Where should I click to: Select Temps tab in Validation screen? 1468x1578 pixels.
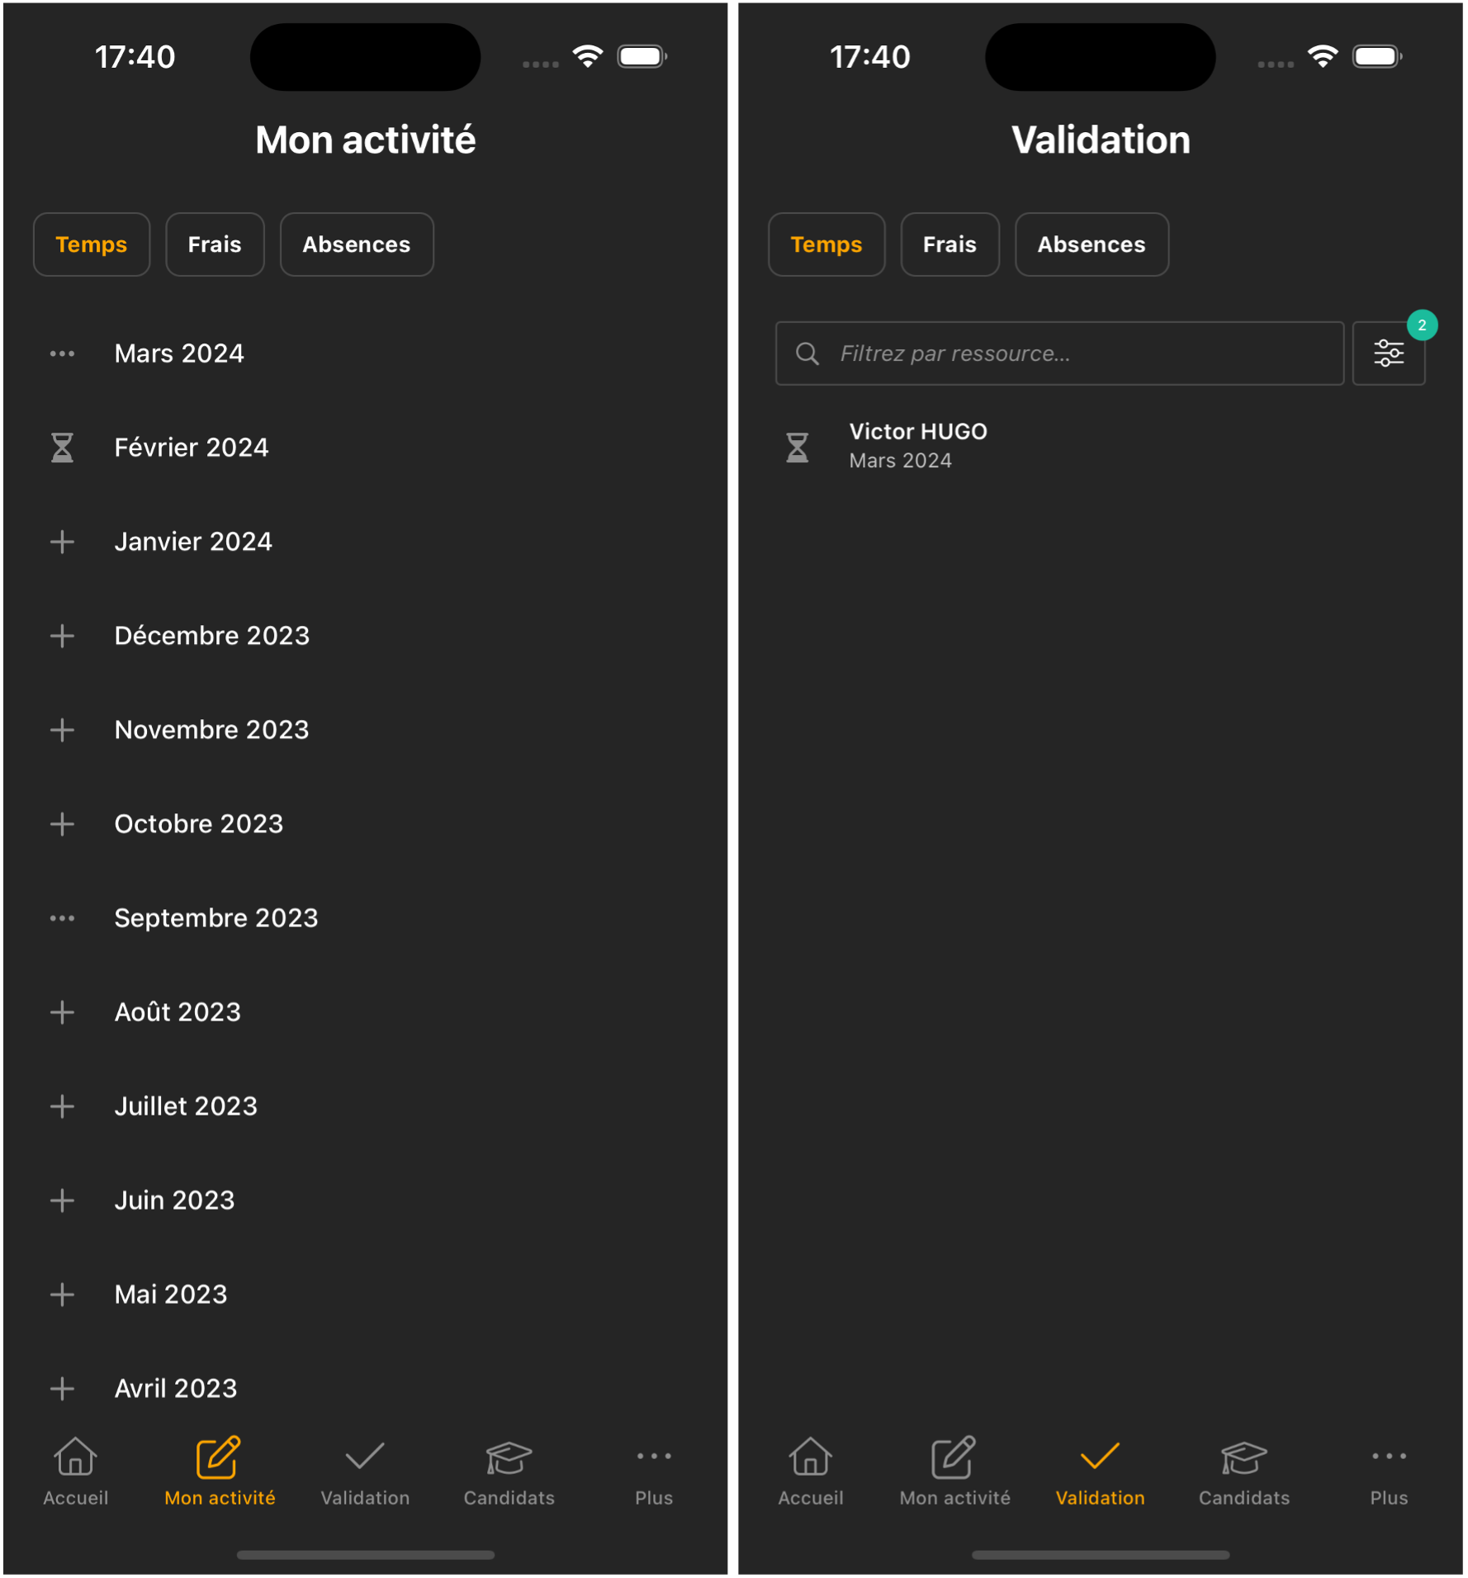coord(826,245)
